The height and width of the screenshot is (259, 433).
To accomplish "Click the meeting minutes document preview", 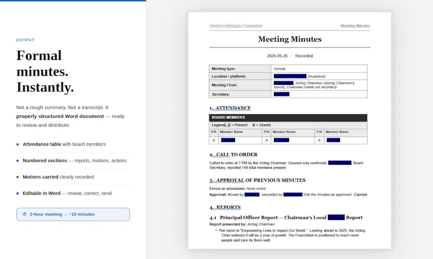I will (x=290, y=130).
